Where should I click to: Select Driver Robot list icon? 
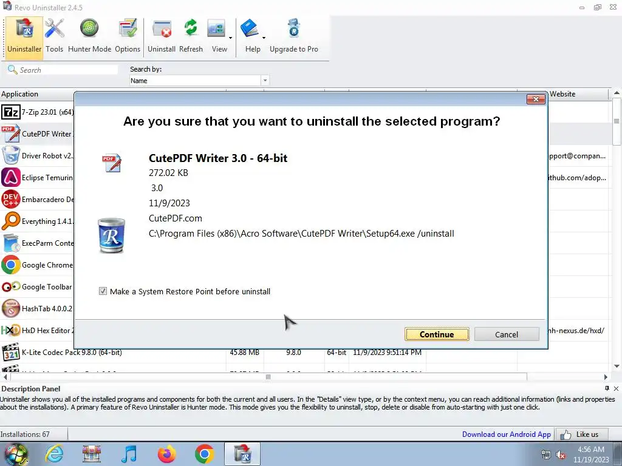pos(11,156)
